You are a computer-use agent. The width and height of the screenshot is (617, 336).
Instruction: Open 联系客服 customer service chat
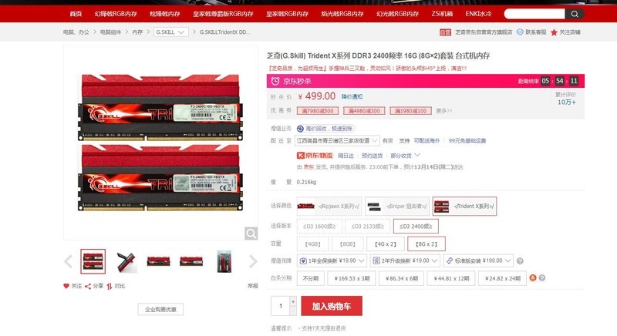coord(531,32)
